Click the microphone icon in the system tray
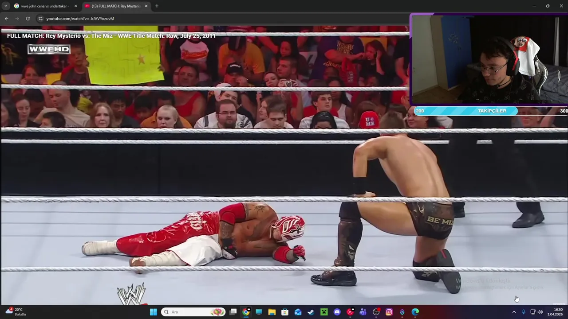Viewport: 568px width, 319px height. pos(524,312)
